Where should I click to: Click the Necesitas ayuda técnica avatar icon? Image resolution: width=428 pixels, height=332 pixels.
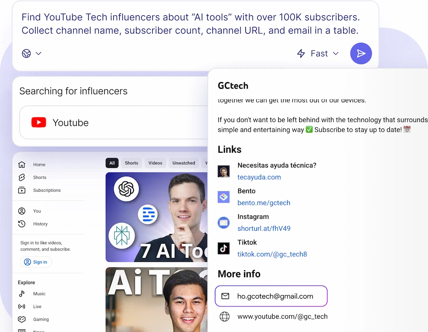pos(223,171)
